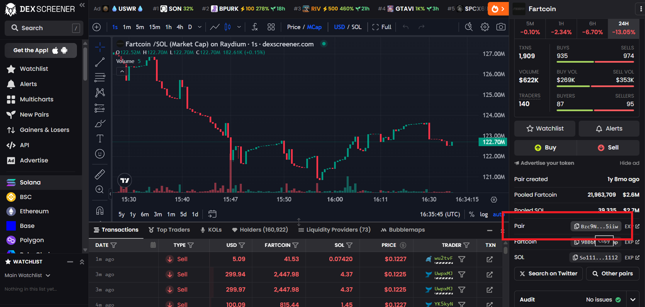Collapse the left sidebar chevrons
Viewport: 645px width, 307px height.
(82, 6)
